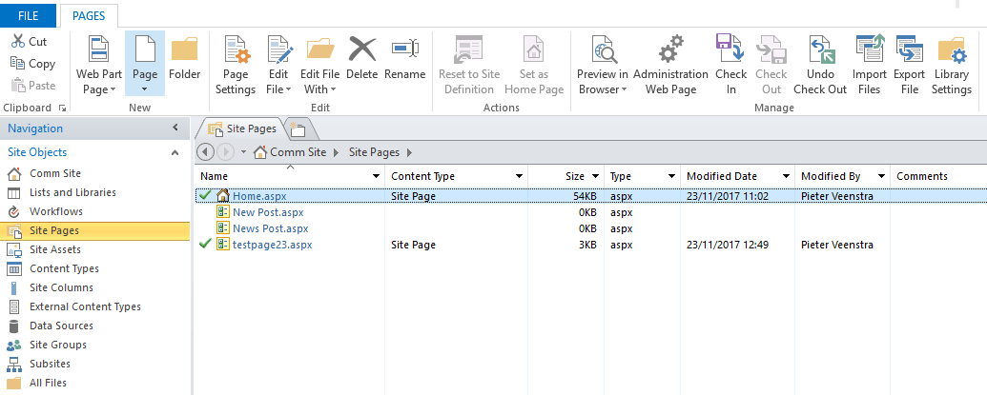
Task: Click Comm Site in breadcrumb
Action: point(298,152)
